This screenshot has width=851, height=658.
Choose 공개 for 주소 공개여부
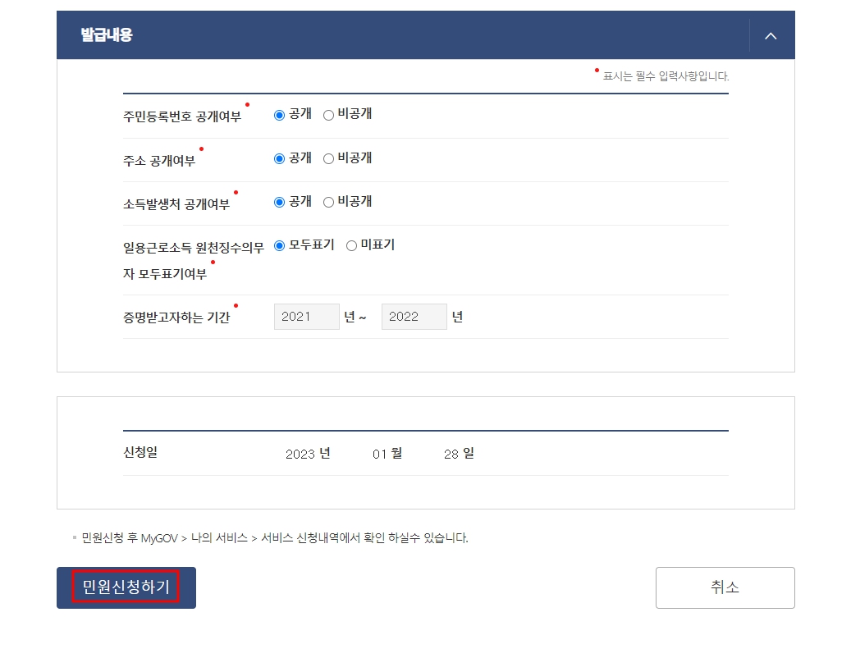(x=280, y=158)
